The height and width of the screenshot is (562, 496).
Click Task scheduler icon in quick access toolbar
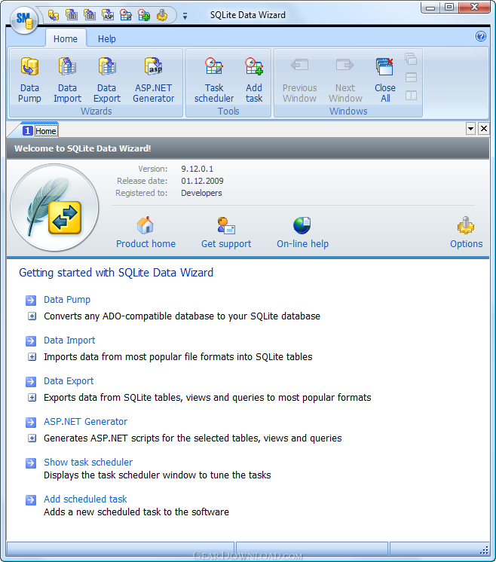tap(126, 15)
